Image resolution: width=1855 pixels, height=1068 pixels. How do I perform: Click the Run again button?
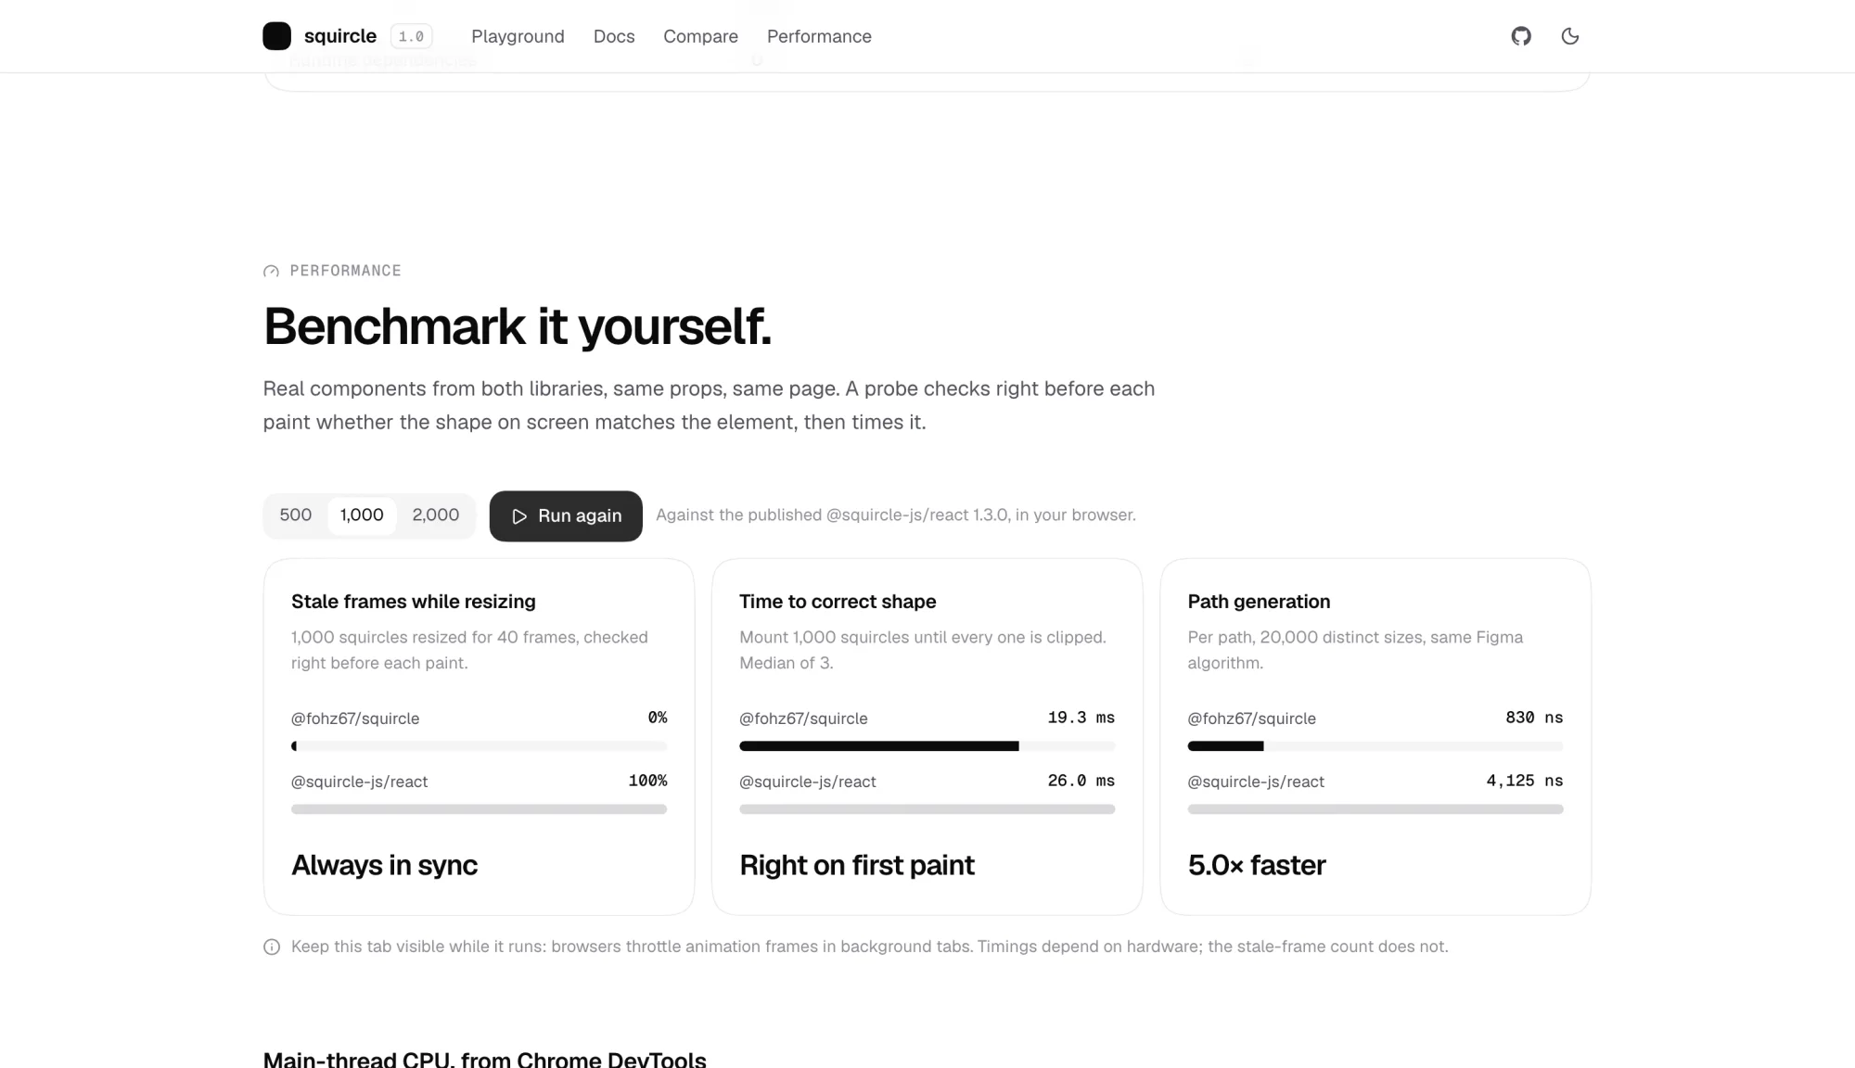tap(566, 516)
